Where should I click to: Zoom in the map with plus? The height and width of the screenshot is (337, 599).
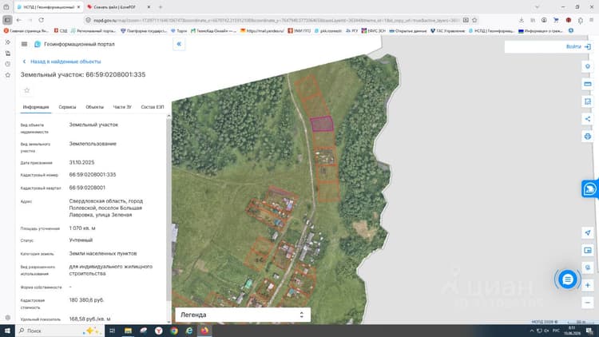pos(588,285)
